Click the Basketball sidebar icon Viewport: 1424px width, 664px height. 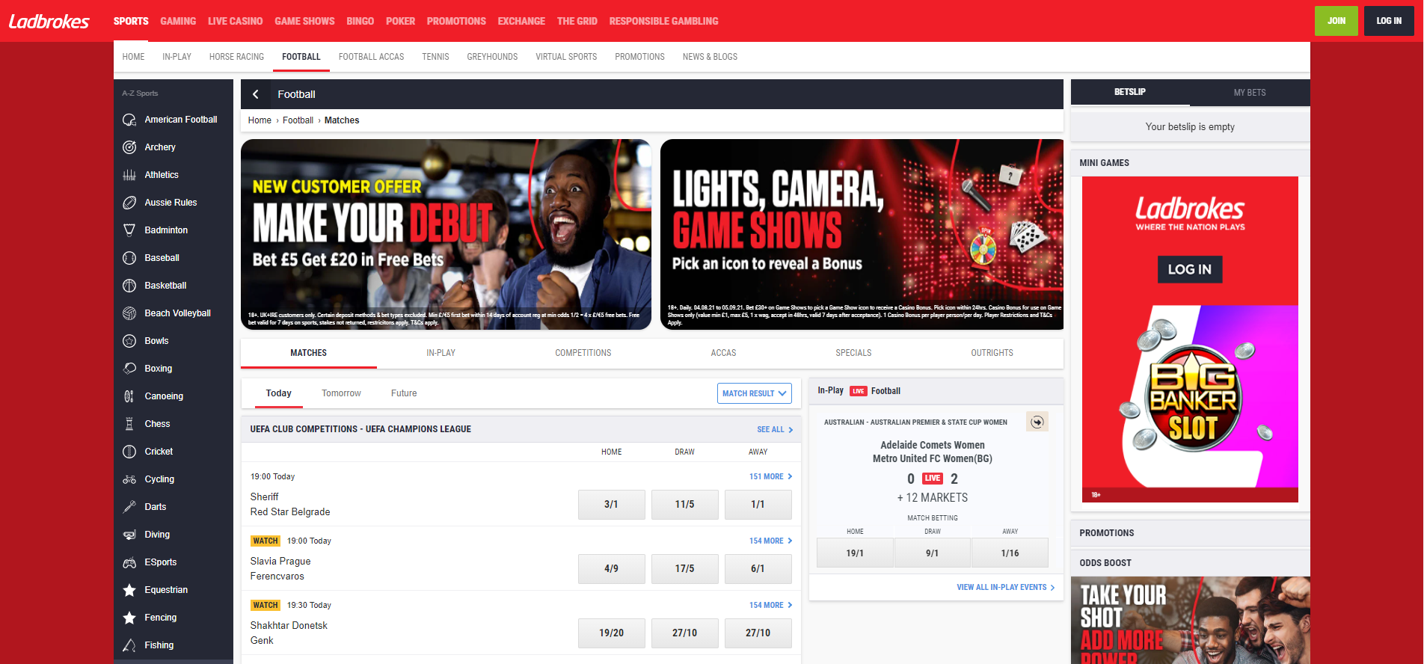pos(129,286)
